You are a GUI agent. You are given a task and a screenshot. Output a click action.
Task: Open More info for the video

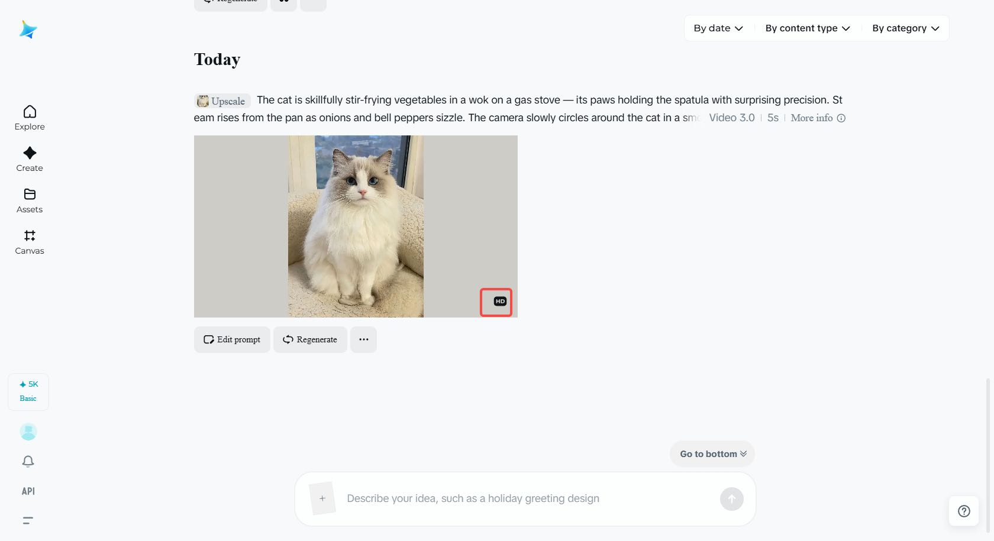click(818, 118)
